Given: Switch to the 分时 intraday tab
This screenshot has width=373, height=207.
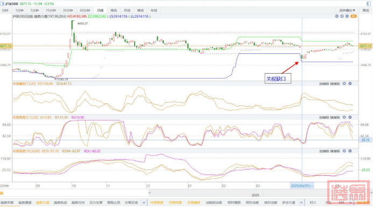Looking at the screenshot, I should (5, 10).
